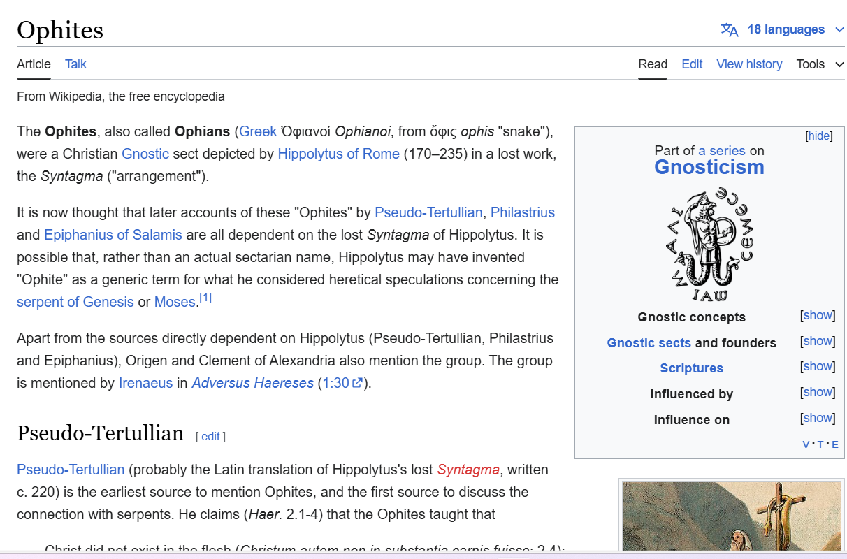This screenshot has width=847, height=559.
Task: Show the Influenced by section
Action: 818,392
